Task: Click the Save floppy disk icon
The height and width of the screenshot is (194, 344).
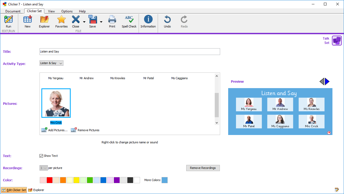Action: tap(92, 19)
